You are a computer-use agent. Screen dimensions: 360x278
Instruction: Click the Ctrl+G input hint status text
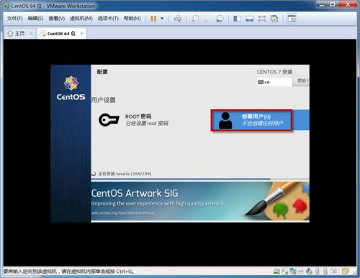tap(68, 272)
